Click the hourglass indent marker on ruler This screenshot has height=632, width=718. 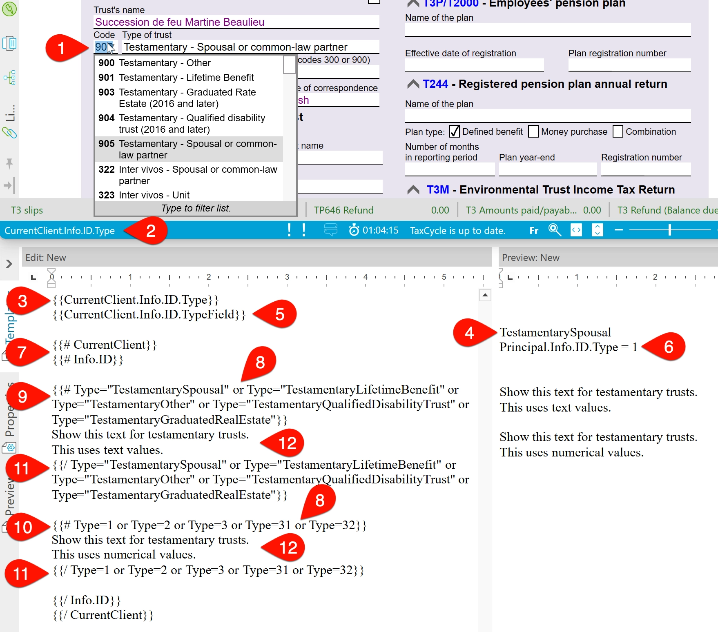click(51, 278)
